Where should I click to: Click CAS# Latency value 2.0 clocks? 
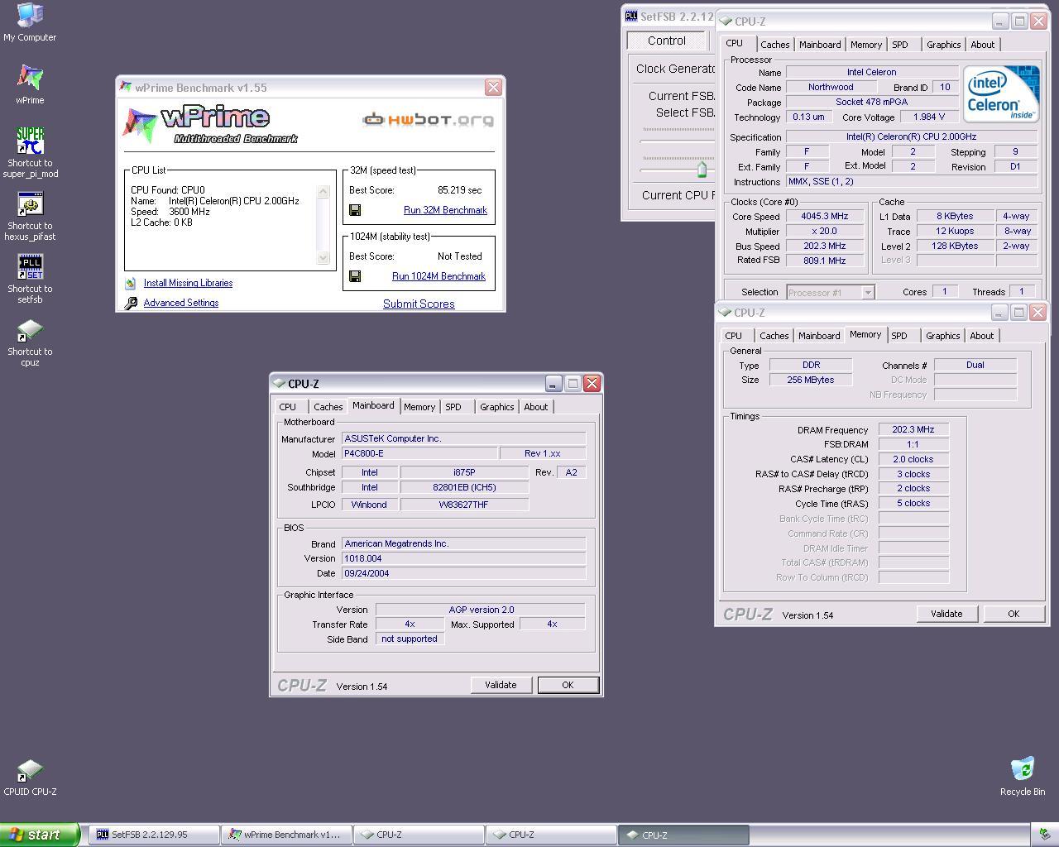click(x=913, y=459)
